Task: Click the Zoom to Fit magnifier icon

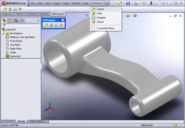Action: [x=87, y=15]
